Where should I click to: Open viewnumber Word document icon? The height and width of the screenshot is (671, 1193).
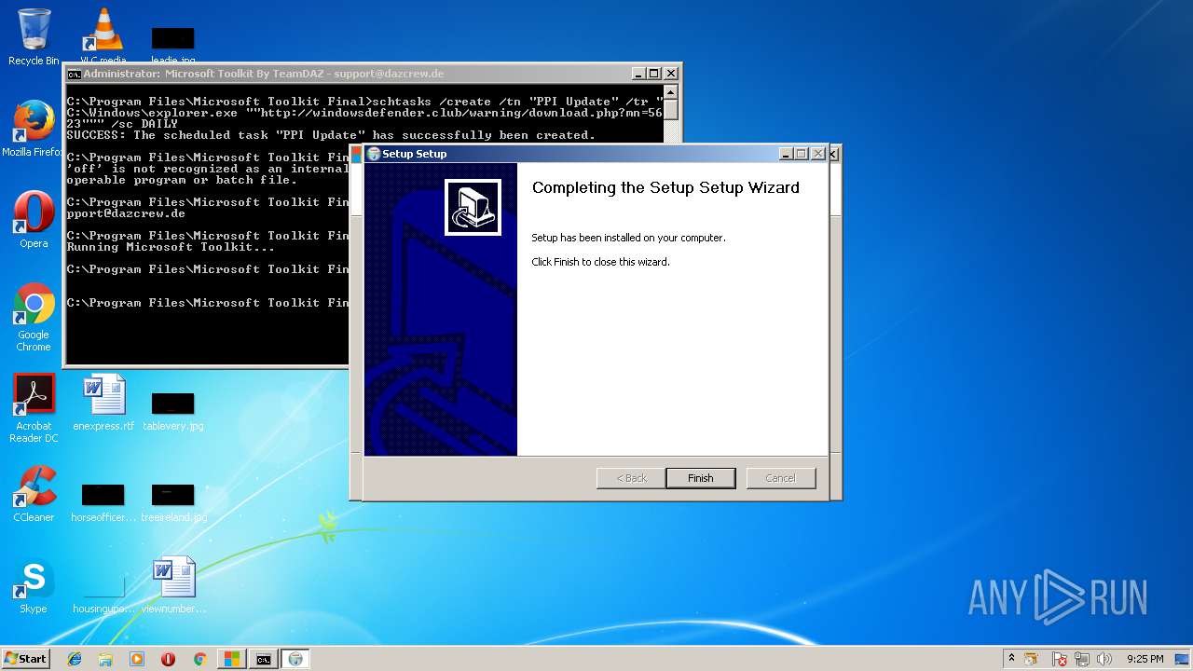173,585
